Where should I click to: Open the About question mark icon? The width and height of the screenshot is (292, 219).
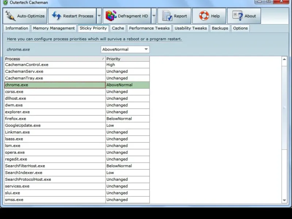pyautogui.click(x=238, y=16)
